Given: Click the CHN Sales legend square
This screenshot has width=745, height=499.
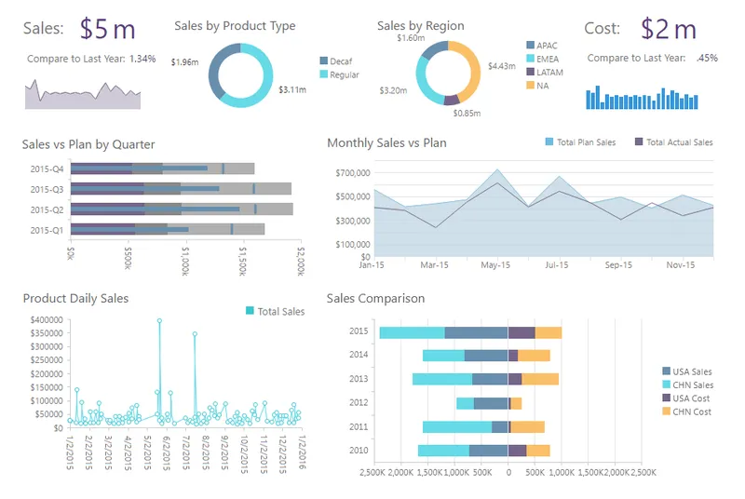Looking at the screenshot, I should [666, 384].
